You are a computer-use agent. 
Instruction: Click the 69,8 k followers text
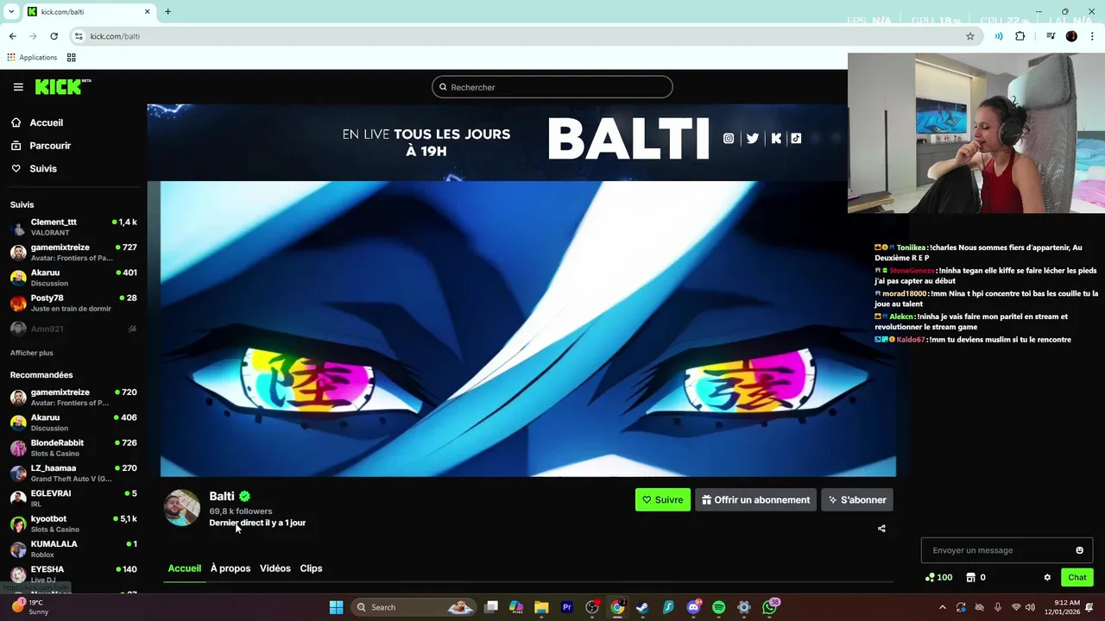pos(240,511)
